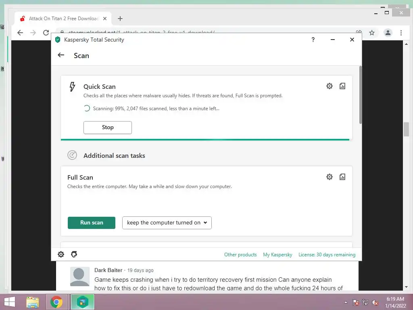The height and width of the screenshot is (310, 413).
Task: Click Chrome scrollbar down arrow
Action: pyautogui.click(x=406, y=287)
